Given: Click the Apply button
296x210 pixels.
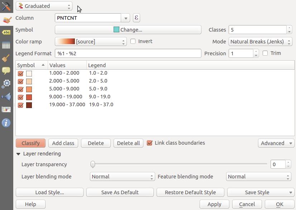Looking at the screenshot, I should click(214, 204).
